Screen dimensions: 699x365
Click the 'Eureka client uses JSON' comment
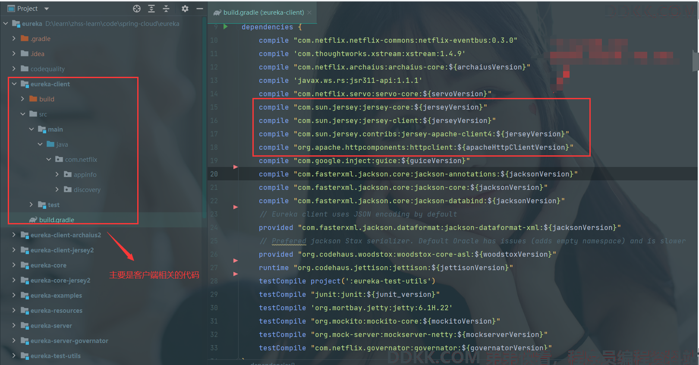pyautogui.click(x=358, y=214)
